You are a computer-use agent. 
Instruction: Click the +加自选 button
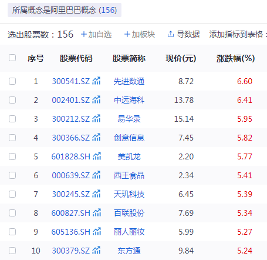[x=96, y=34]
